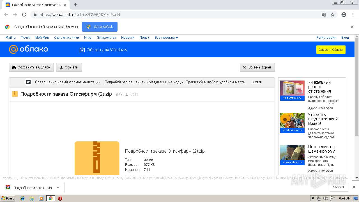The image size is (359, 202).
Task: Click the W advertiser icon in the banner
Action: pyautogui.click(x=28, y=82)
